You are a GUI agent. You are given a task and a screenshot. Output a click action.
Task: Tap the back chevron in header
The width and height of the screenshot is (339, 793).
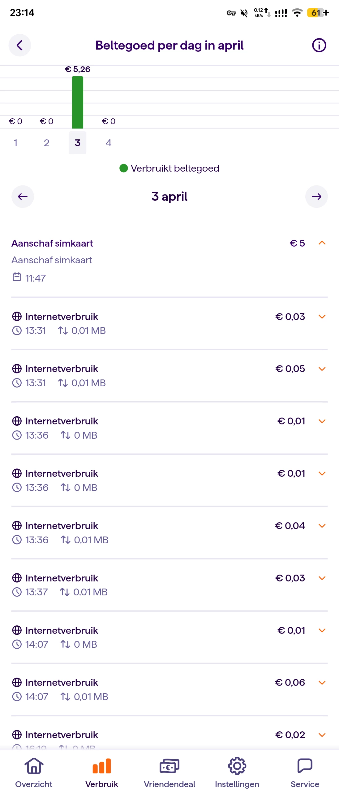[x=19, y=45]
